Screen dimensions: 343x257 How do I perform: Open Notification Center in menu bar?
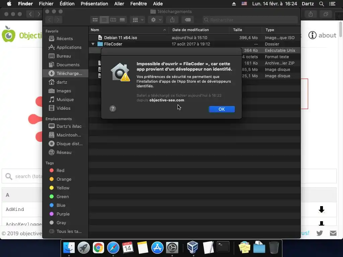click(332, 4)
